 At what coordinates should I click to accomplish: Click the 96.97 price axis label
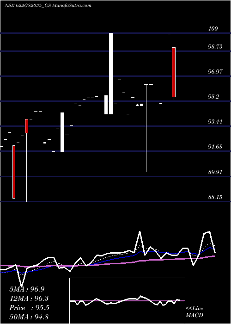click(215, 72)
